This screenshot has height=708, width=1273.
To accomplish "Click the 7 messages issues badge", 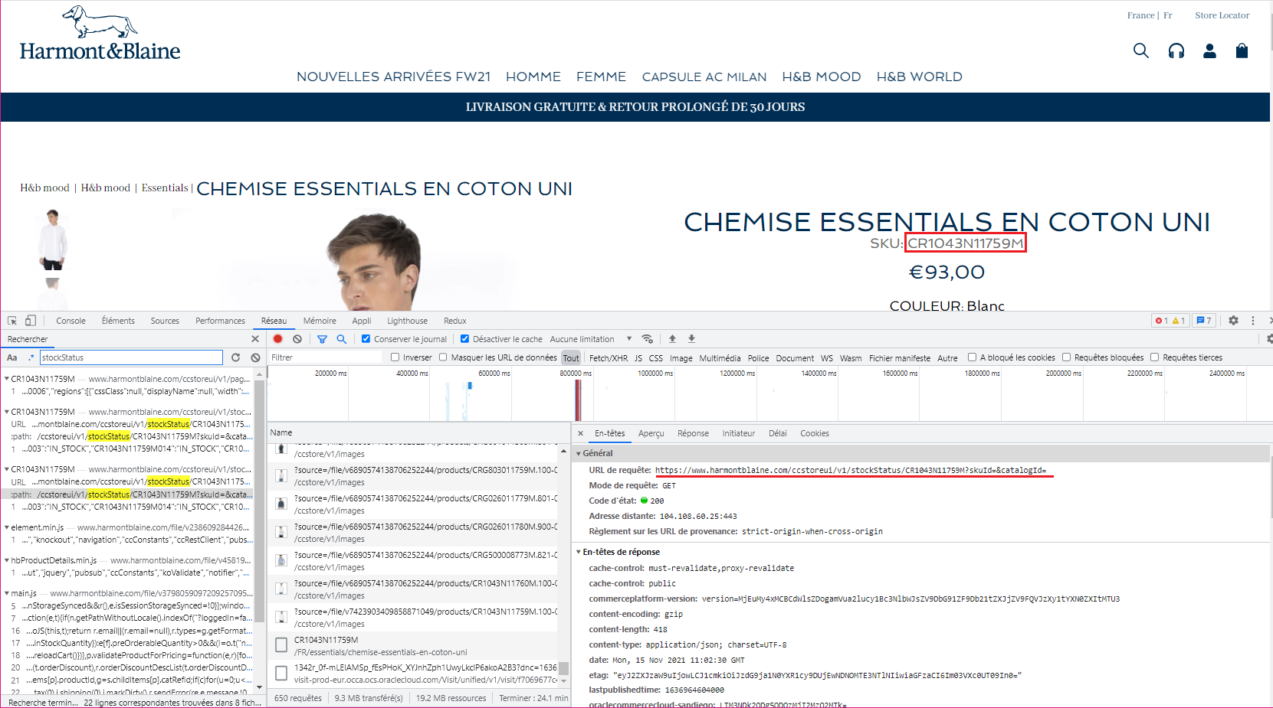I will point(1204,321).
